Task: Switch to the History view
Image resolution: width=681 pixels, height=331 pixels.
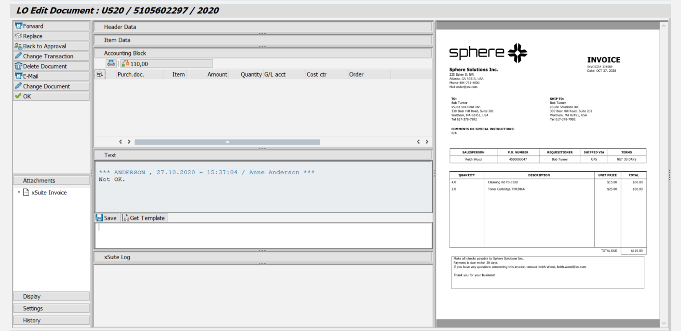Action: [51, 320]
